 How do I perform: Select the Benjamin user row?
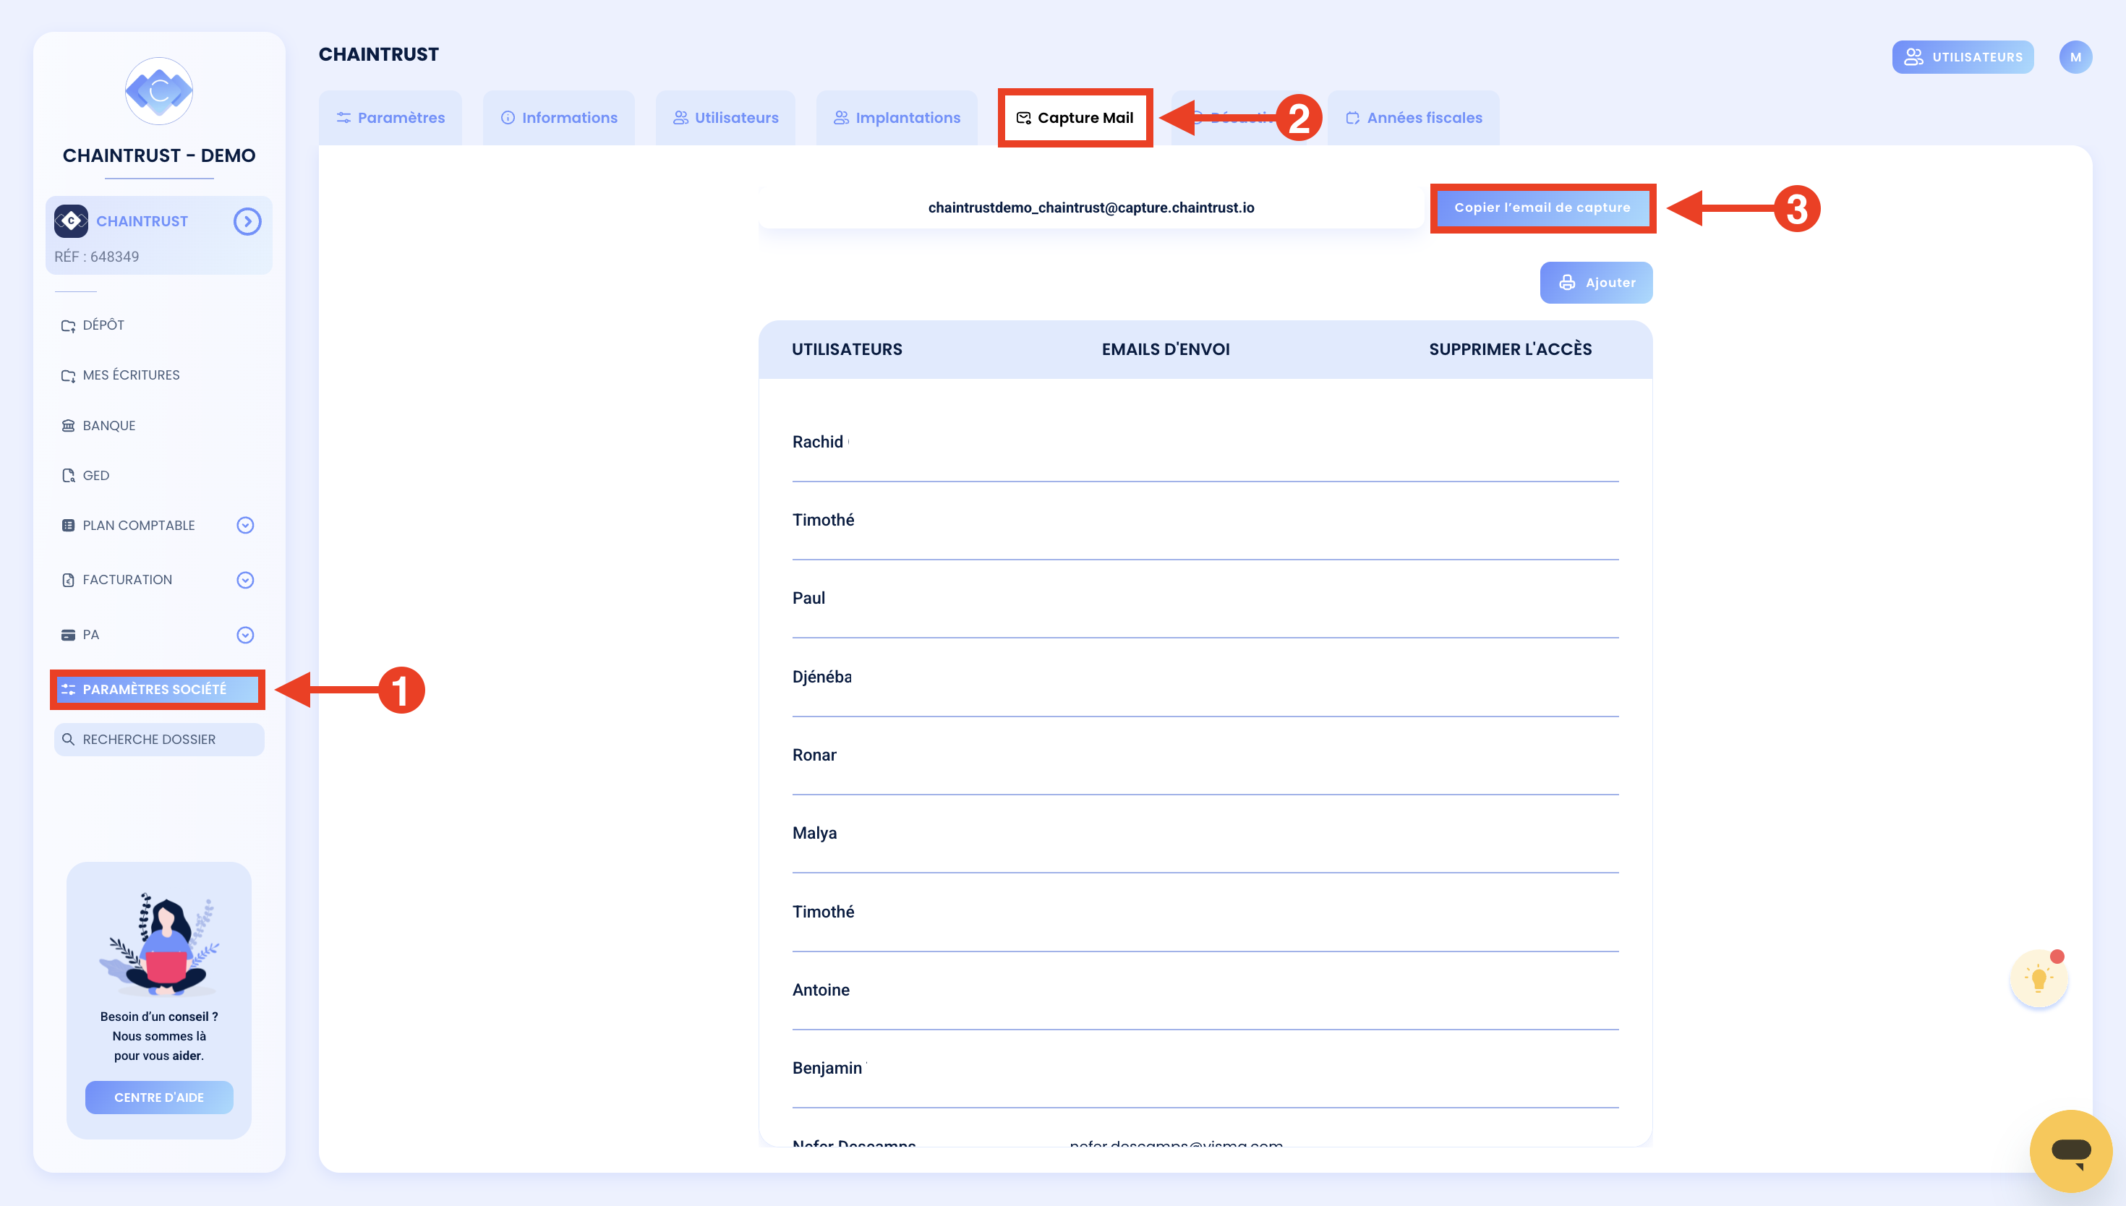(1205, 1069)
